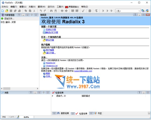Image resolution: width=151 pixels, height=120 pixels.
Task: Click the first Run play icon
Action: (103, 11)
